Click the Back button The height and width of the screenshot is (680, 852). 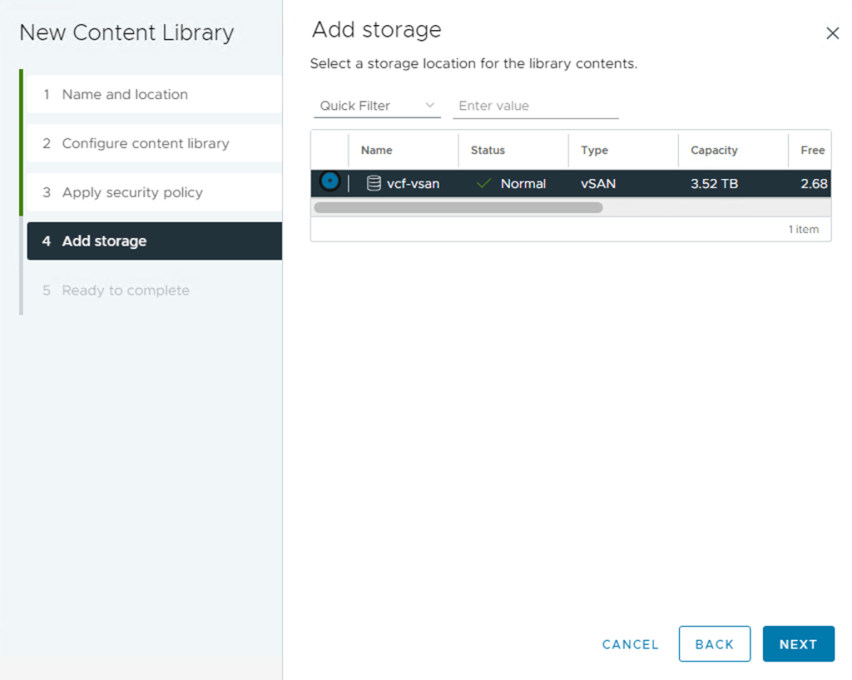(714, 644)
